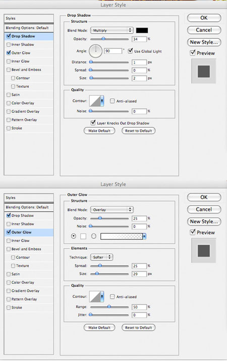Click the upper dialog style preview thumbnail
227x361 pixels.
(x=204, y=71)
